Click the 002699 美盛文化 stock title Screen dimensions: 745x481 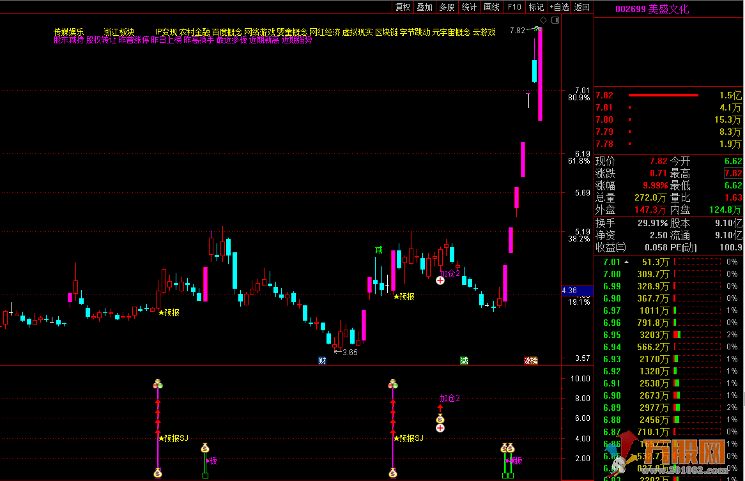click(x=652, y=9)
